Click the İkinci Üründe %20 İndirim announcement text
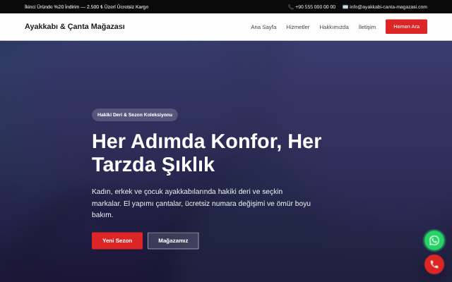Screen dimensions: 452x282 pyautogui.click(x=86, y=7)
